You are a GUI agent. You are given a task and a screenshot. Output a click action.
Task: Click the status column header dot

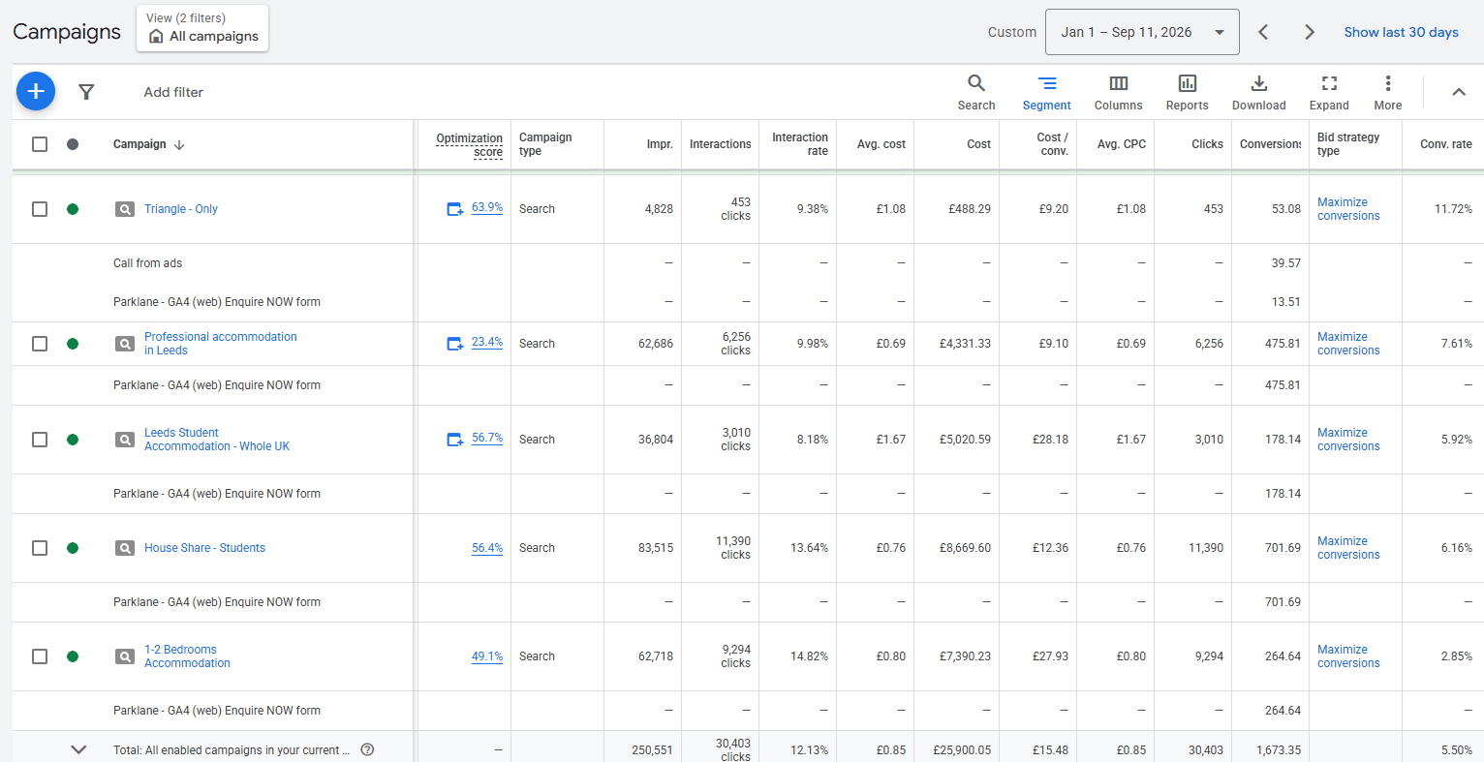pos(73,144)
